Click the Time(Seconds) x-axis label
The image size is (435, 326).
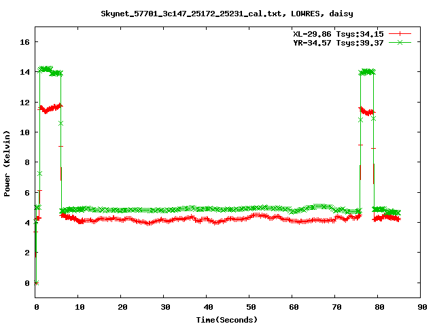[227, 320]
